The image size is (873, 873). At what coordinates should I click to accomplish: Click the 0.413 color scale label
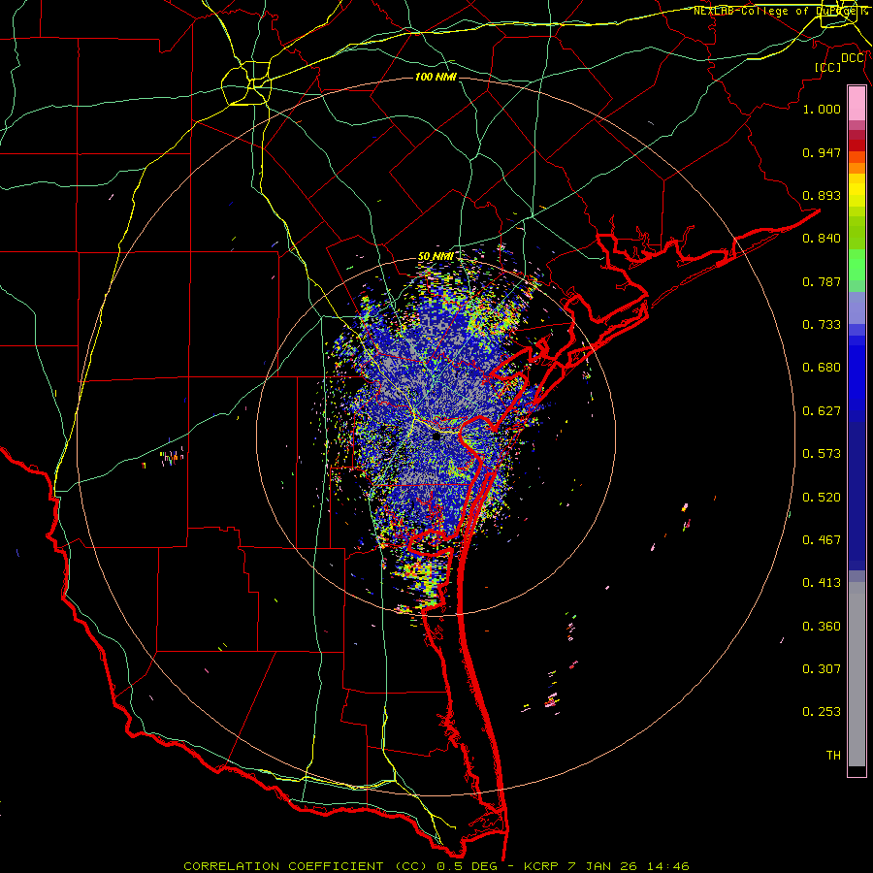pyautogui.click(x=822, y=583)
